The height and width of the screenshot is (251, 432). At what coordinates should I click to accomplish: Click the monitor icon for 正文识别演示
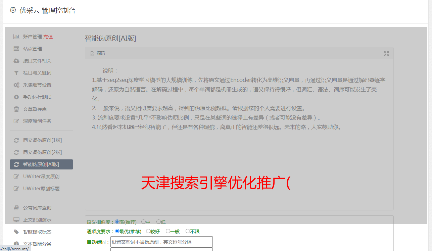coord(16,220)
